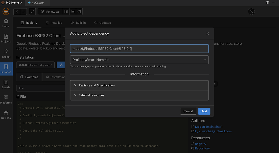Open the Inspect section from the sidebar
Viewport: 279px width, 153px height.
tap(6, 53)
